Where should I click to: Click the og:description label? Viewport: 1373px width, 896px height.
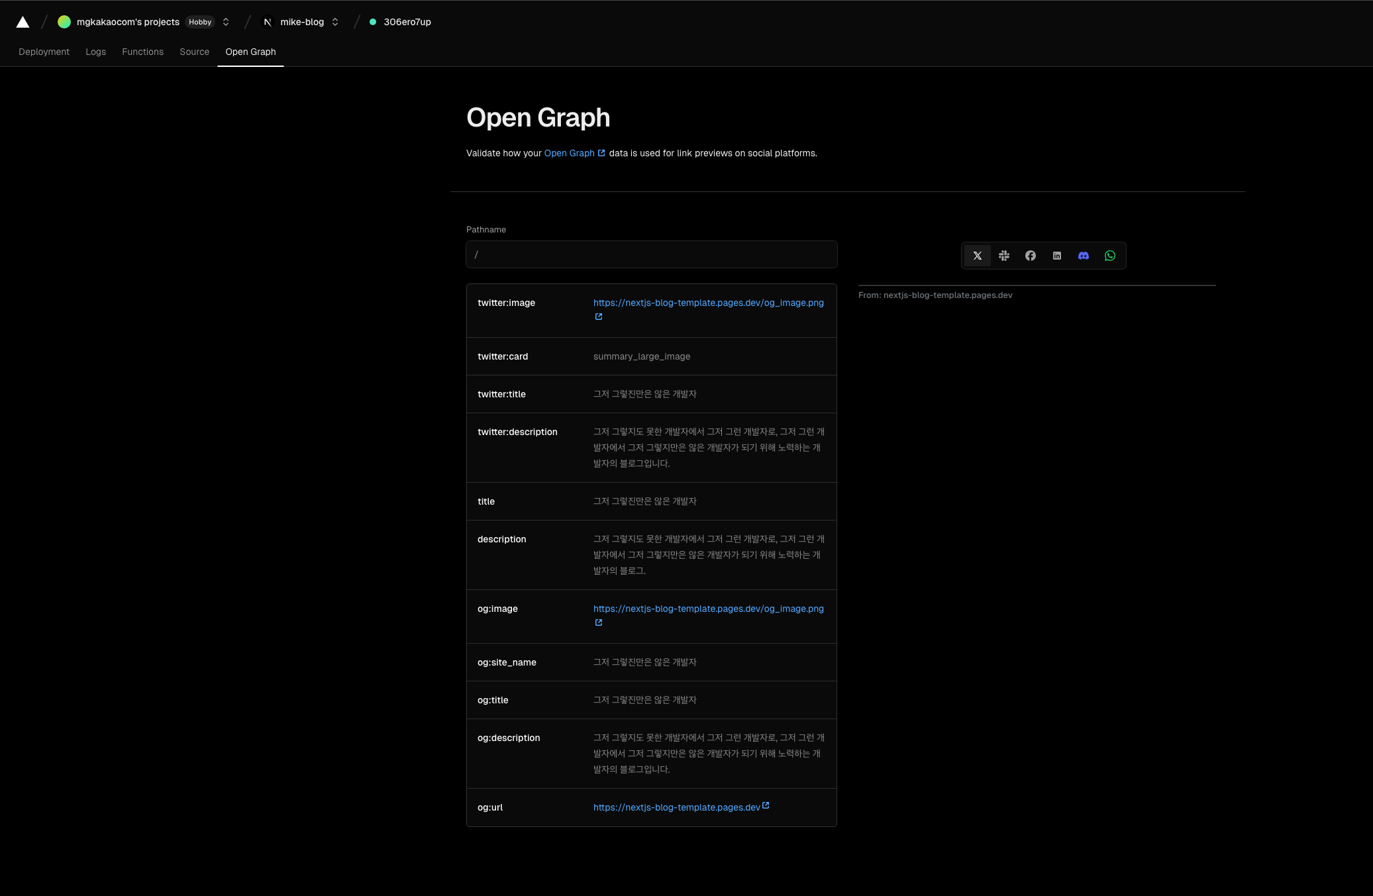(509, 738)
